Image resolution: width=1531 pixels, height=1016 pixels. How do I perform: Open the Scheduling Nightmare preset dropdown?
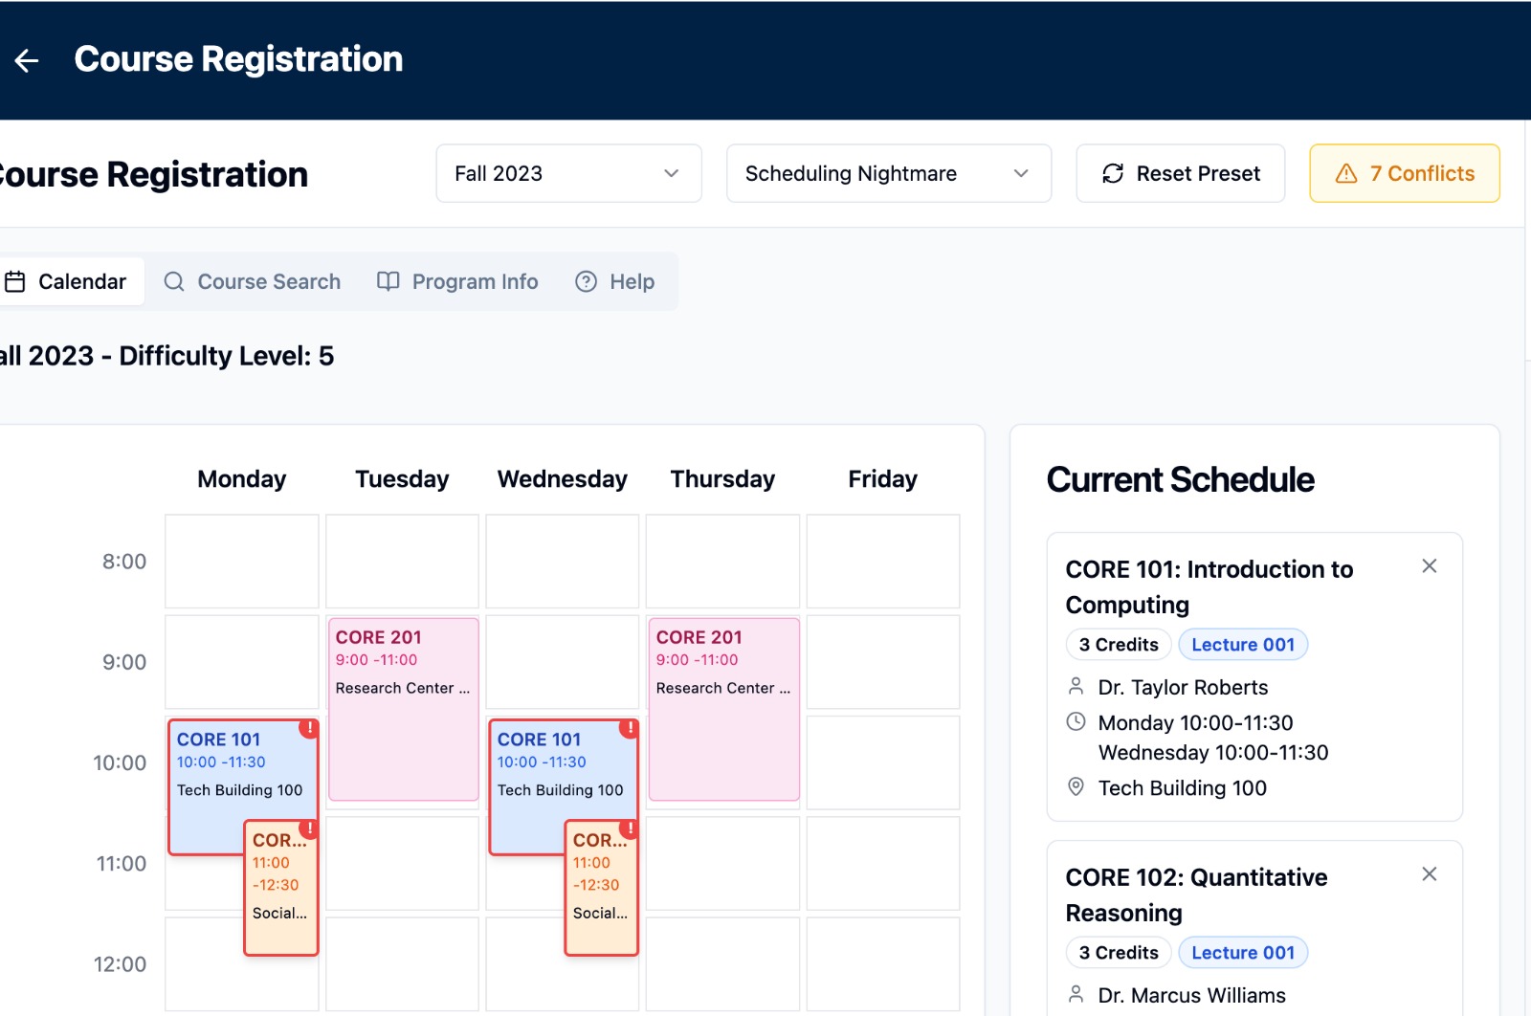coord(889,173)
